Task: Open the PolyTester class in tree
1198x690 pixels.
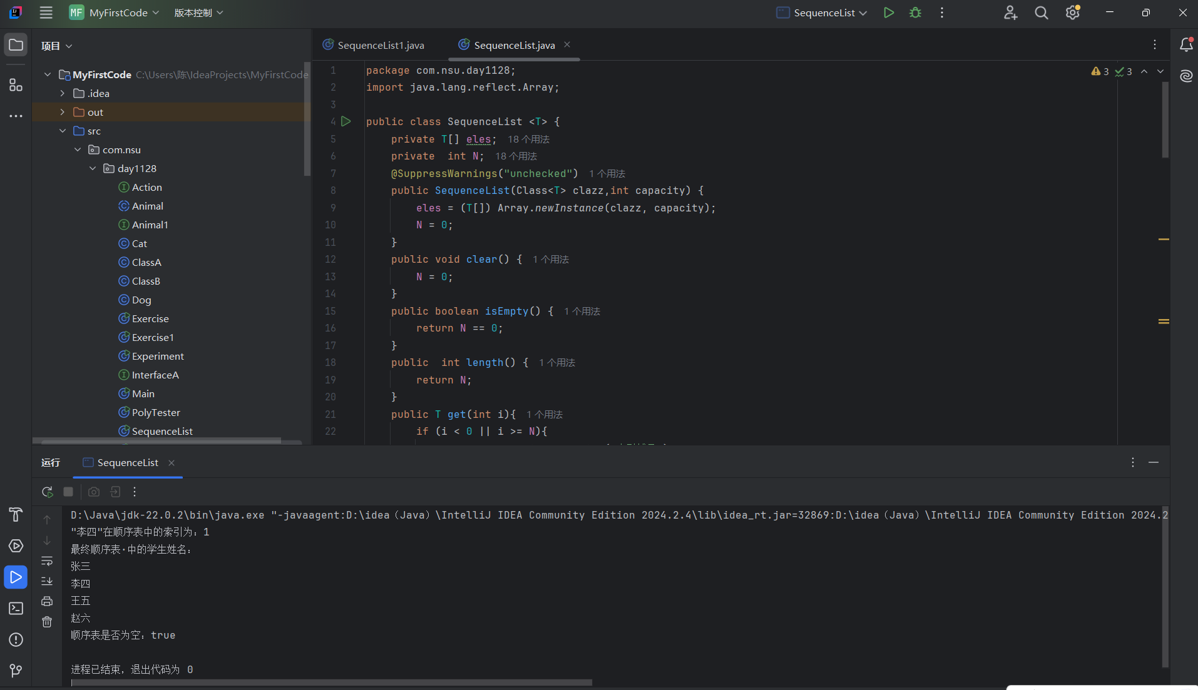Action: tap(156, 412)
